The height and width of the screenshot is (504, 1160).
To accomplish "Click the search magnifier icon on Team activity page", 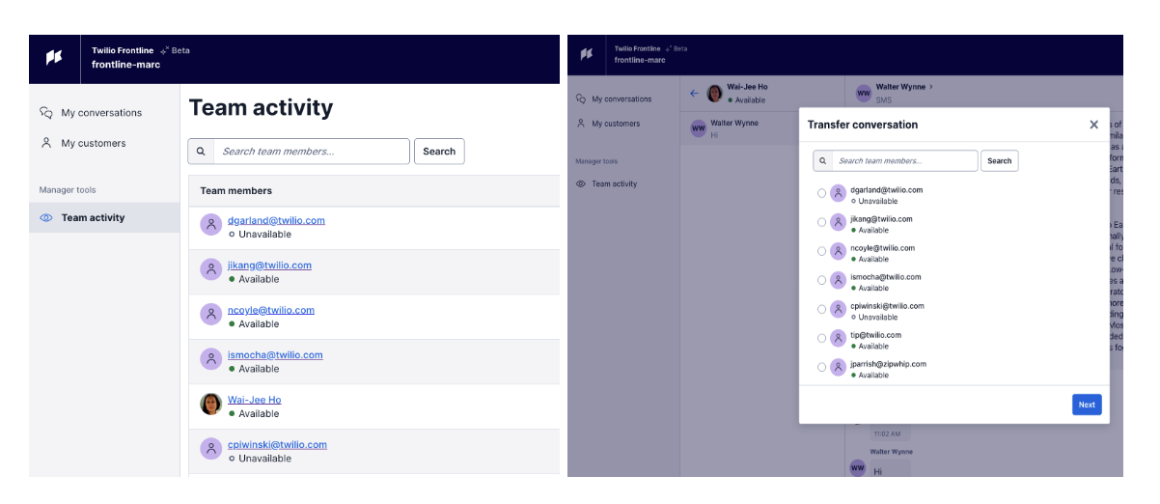I will pos(201,152).
